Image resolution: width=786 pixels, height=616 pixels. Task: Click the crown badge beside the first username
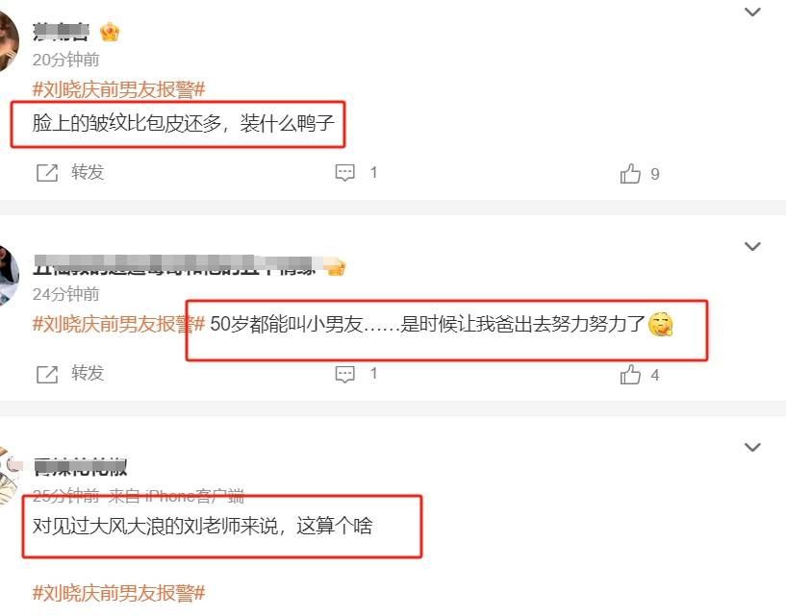(x=110, y=33)
